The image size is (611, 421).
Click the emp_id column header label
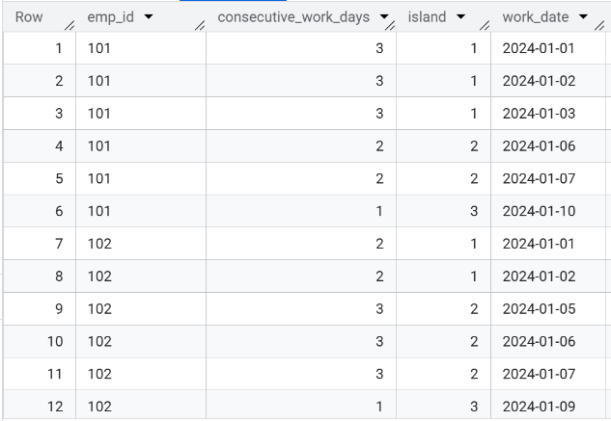[x=110, y=17]
